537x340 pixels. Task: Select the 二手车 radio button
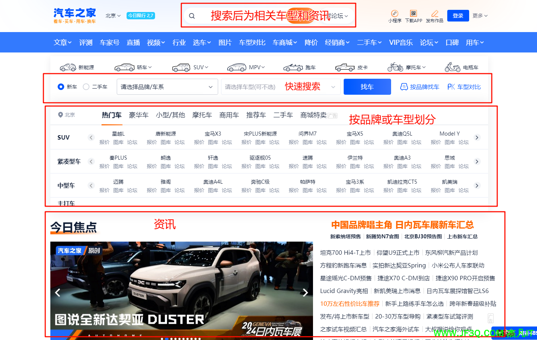click(86, 87)
